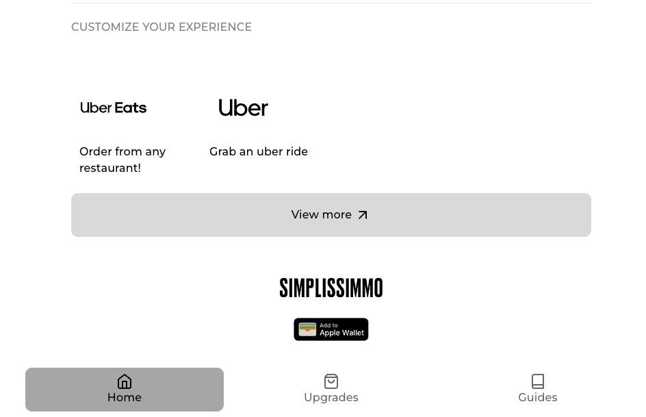646x417 pixels.
Task: Tap the Uber ride logo
Action: (243, 108)
